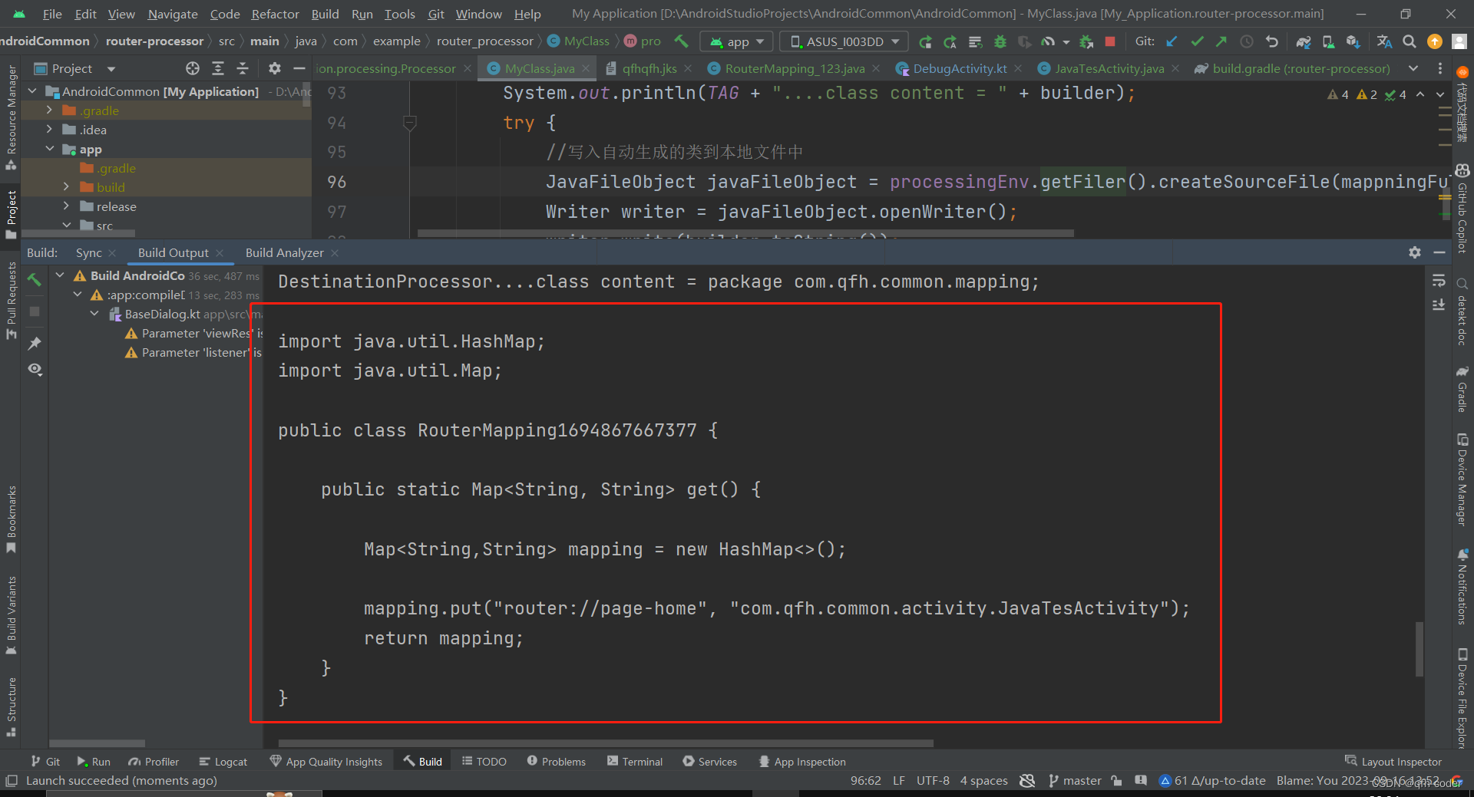The image size is (1474, 797).
Task: Show the hidden editor tabs dropdown
Action: point(1413,68)
